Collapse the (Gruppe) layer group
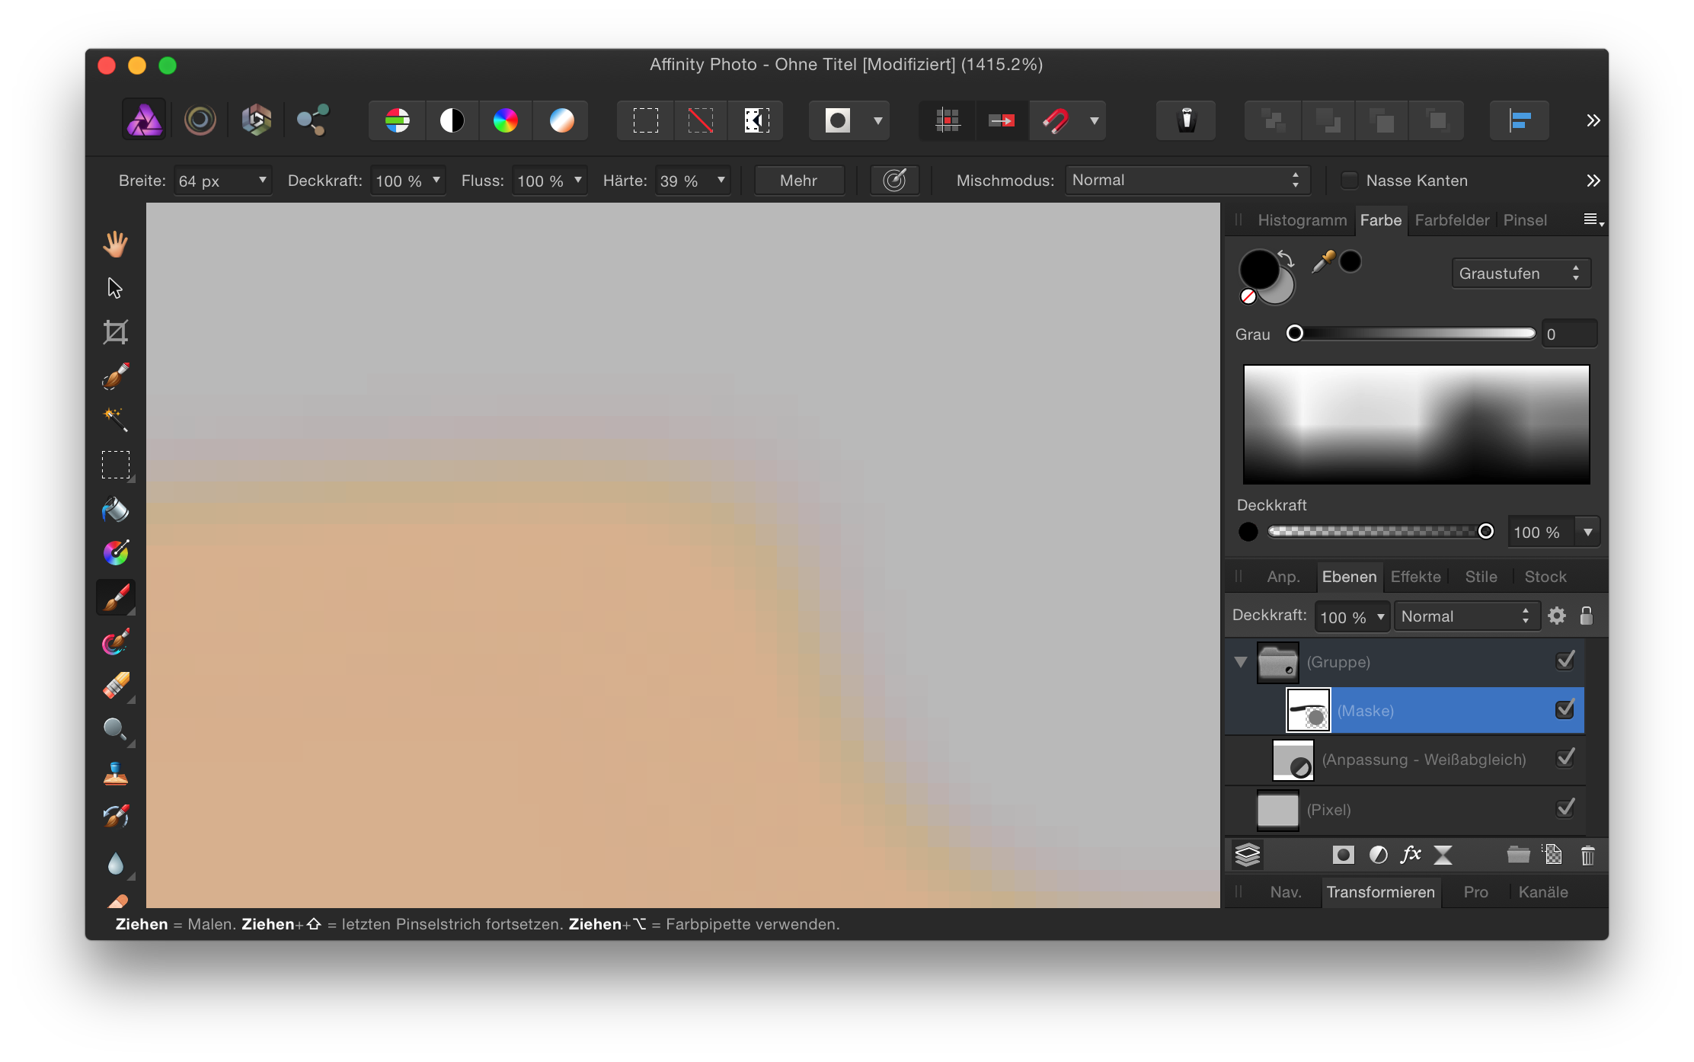The height and width of the screenshot is (1062, 1694). [1241, 662]
